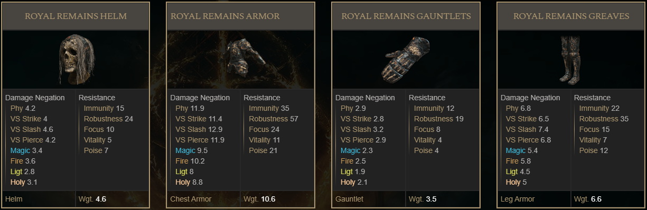Click the Fire stat in Armor card
The image size is (647, 210).
[182, 161]
